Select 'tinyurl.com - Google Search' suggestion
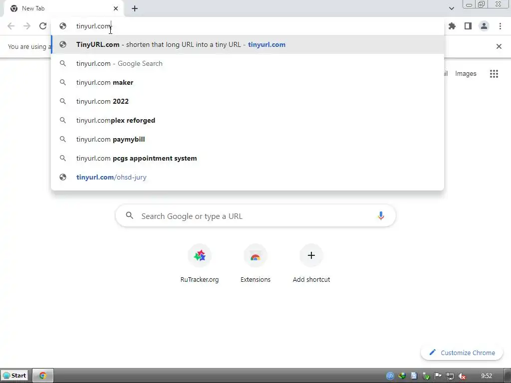This screenshot has height=383, width=511. pos(248,63)
